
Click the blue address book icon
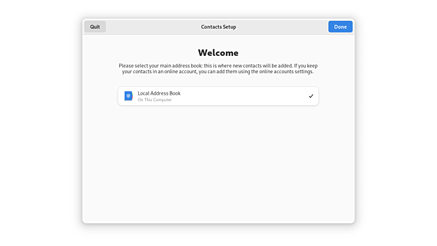point(128,96)
